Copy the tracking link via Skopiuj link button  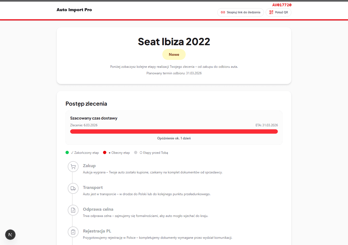[x=241, y=12]
